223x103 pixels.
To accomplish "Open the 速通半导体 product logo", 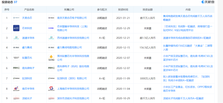I will [x=16, y=38].
